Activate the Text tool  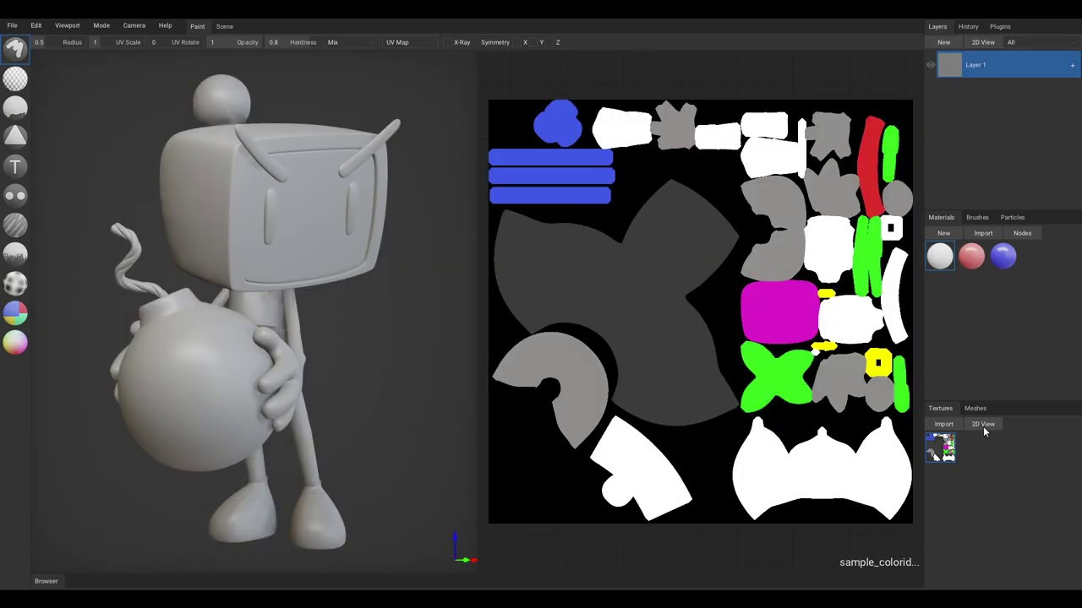[15, 166]
